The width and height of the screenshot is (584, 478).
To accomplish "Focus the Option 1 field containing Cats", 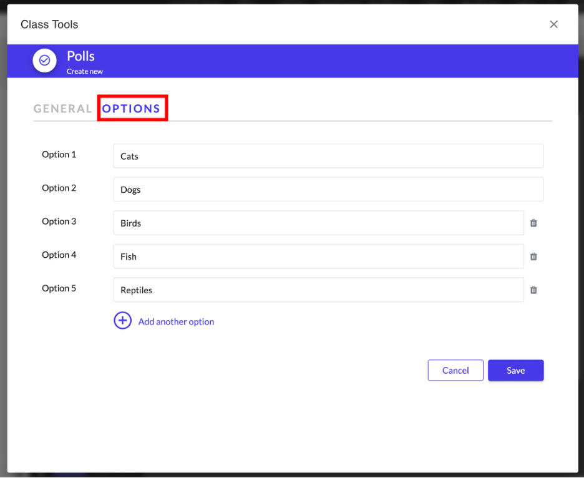I will [328, 156].
